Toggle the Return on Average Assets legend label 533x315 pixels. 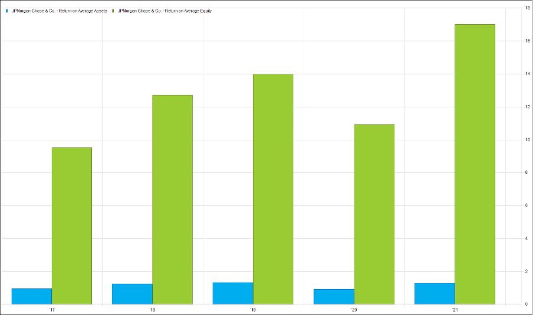(x=59, y=11)
